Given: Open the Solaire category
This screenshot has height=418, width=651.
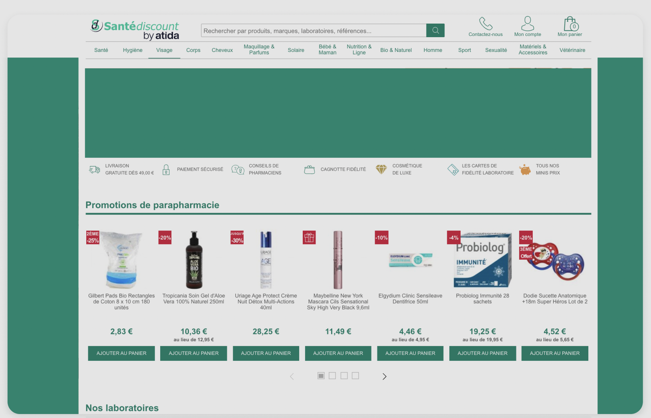Looking at the screenshot, I should click(296, 50).
